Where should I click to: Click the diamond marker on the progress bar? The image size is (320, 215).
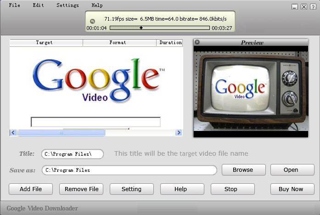coord(141,28)
